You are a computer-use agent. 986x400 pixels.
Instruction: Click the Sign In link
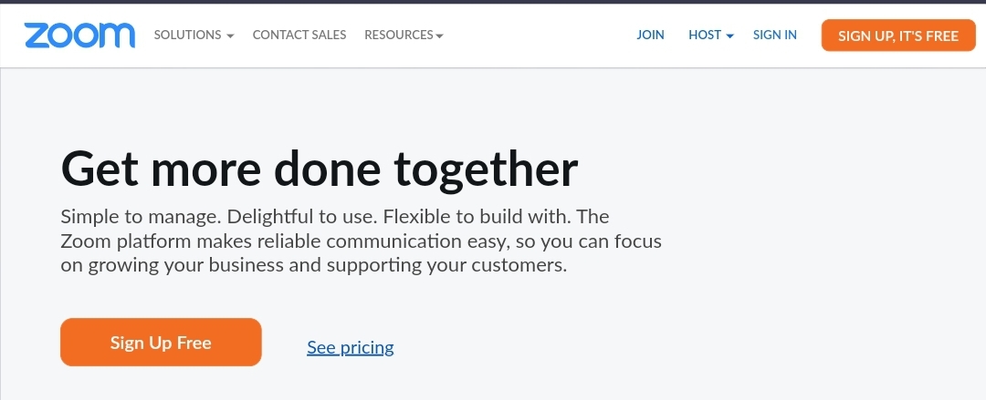click(x=774, y=36)
